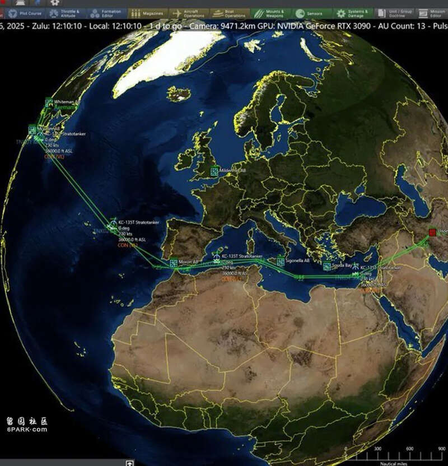Click the mid-Atlantic KC-135T Stratotanker label
The height and width of the screenshot is (466, 448).
point(139,222)
